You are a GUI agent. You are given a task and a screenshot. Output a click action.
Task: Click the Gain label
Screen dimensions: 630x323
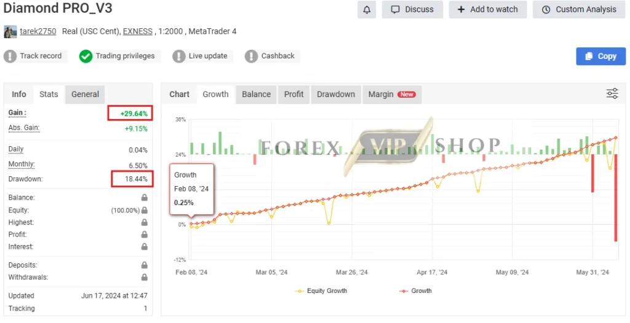(17, 113)
